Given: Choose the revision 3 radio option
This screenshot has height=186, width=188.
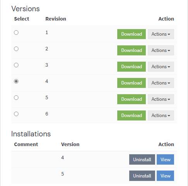Looking at the screenshot, I should tap(16, 65).
